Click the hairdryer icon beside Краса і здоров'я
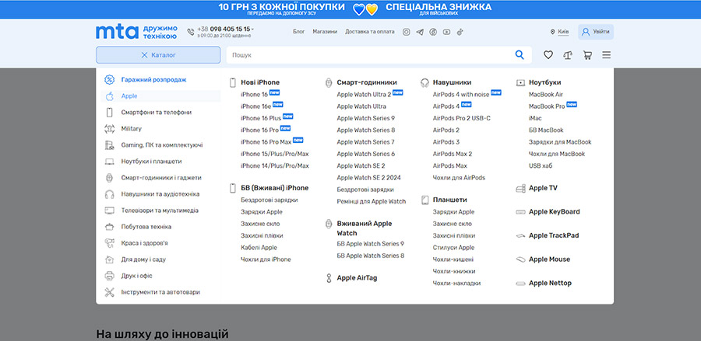This screenshot has height=341, width=701. 110,243
